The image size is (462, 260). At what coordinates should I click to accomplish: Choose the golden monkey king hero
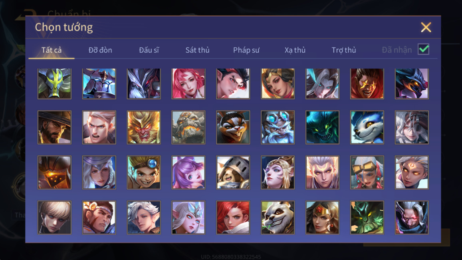(x=144, y=127)
